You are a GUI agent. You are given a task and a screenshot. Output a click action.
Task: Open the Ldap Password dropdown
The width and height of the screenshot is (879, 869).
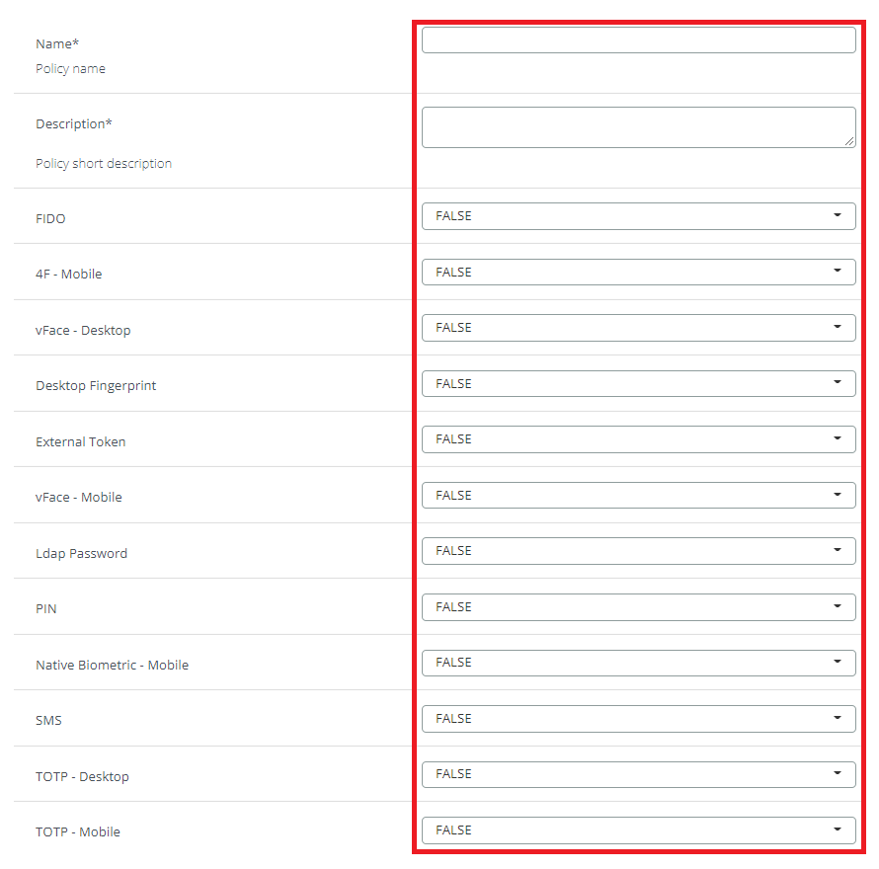(638, 551)
